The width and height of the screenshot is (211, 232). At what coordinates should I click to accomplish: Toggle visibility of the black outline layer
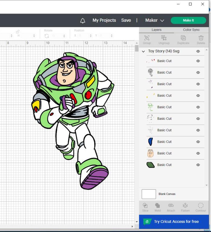(198, 72)
